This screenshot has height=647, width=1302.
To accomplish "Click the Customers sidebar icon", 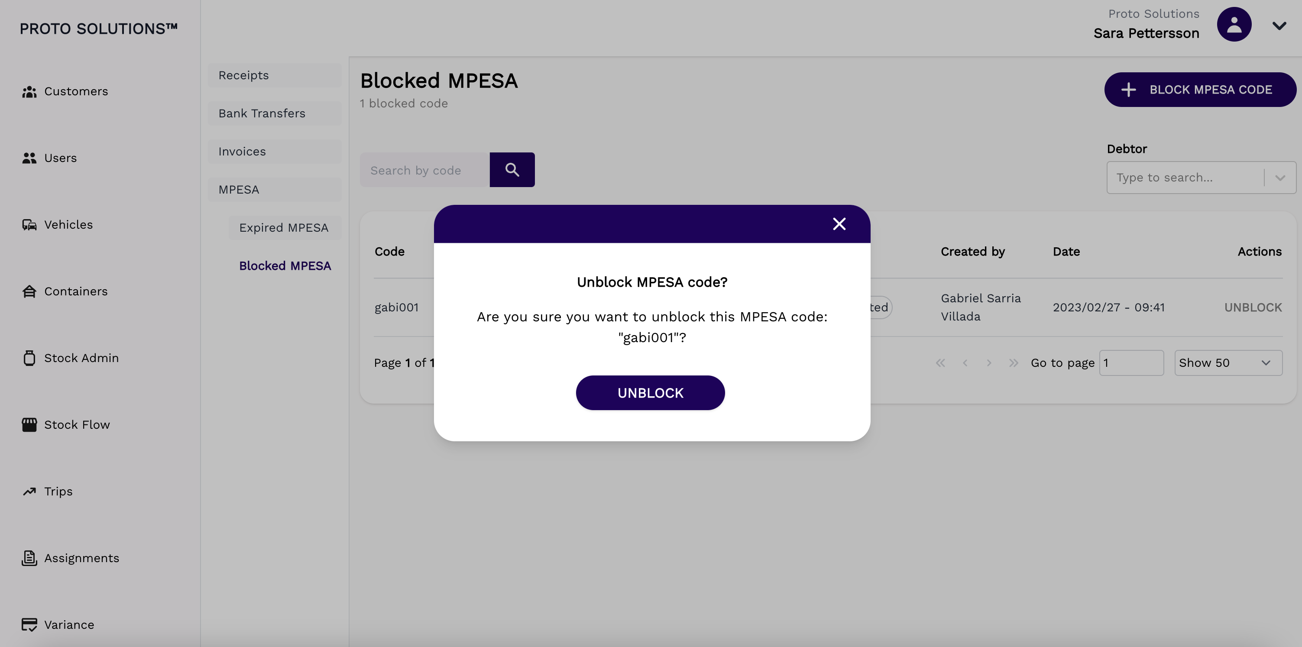I will click(29, 91).
